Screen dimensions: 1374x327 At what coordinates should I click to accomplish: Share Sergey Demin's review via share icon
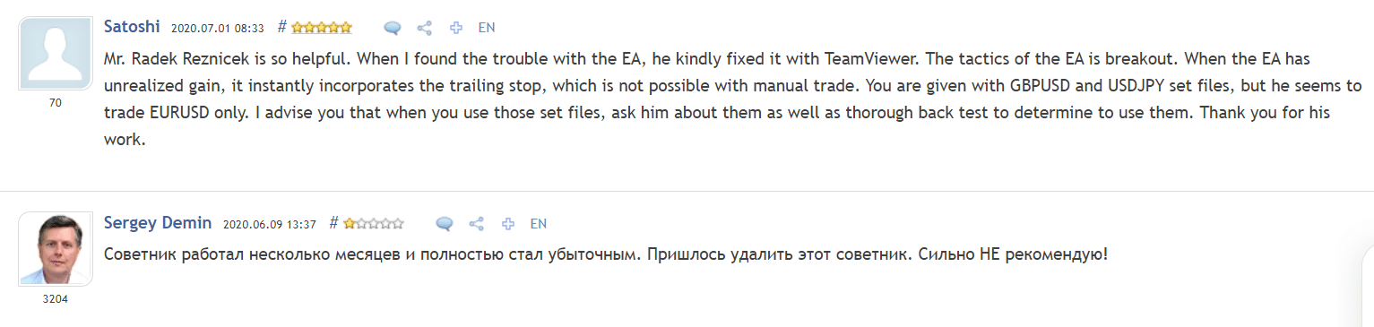[x=477, y=224]
